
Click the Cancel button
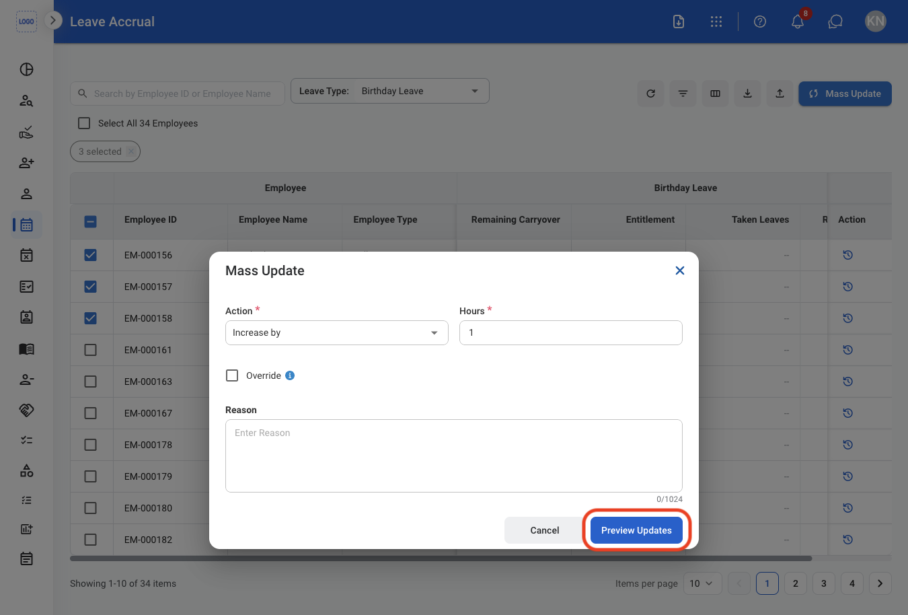coord(545,530)
